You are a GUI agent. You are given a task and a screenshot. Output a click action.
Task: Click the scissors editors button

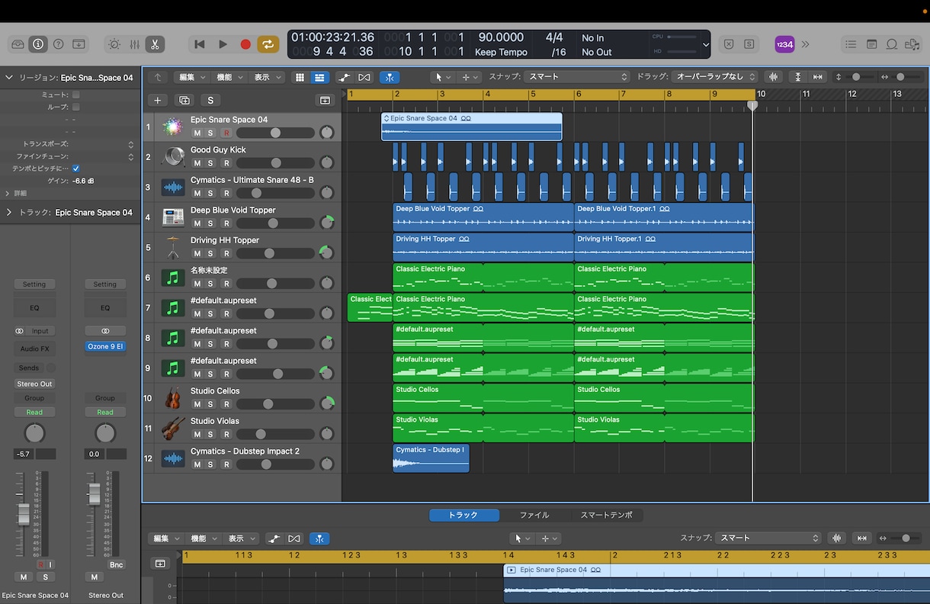pyautogui.click(x=154, y=44)
